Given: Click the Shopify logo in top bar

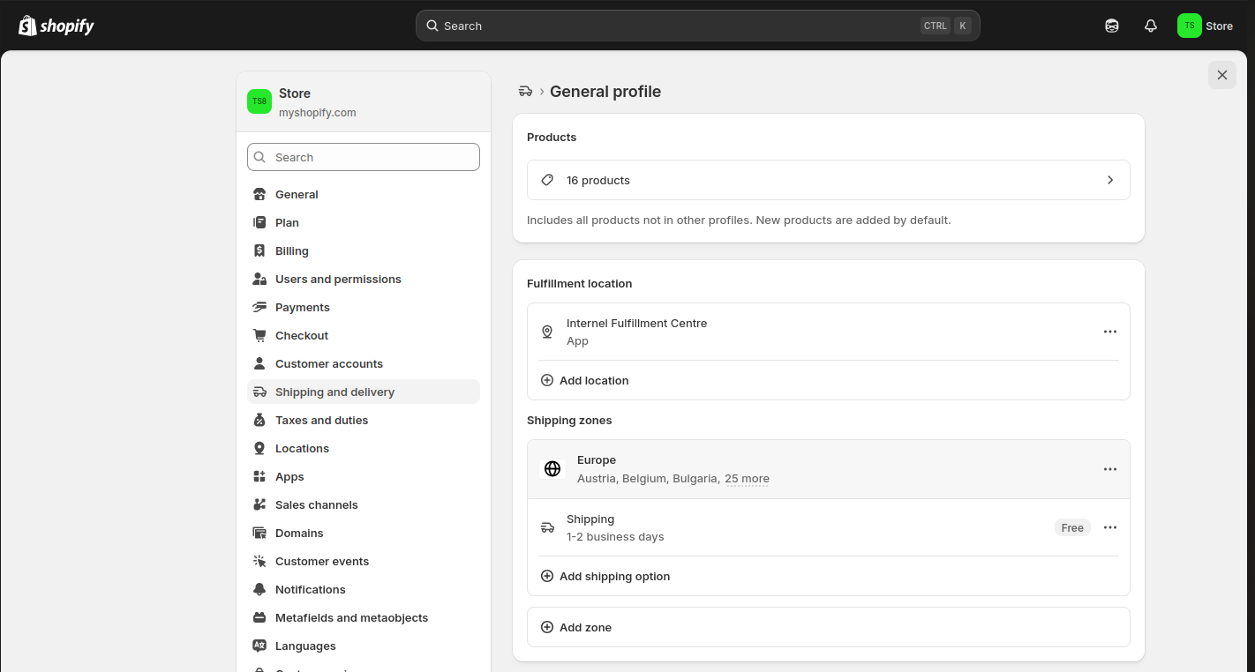Looking at the screenshot, I should [x=56, y=26].
